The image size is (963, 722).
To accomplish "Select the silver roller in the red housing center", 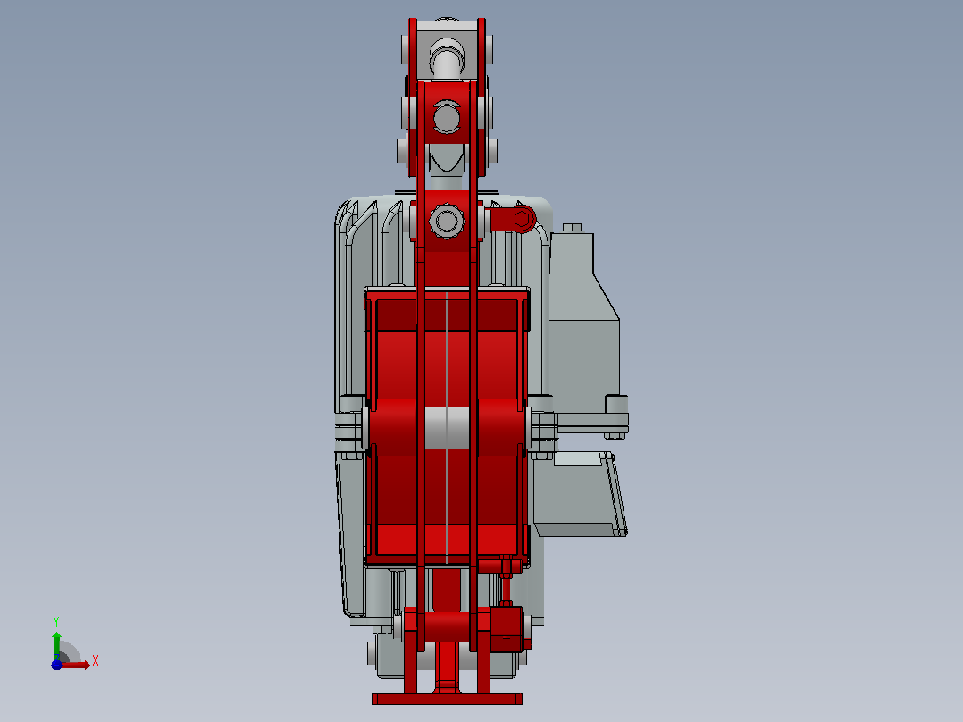I will [x=447, y=428].
